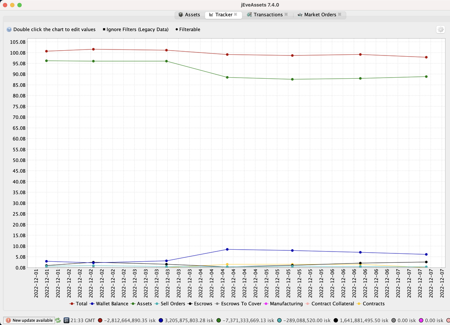Click the 50.0B y-axis label

[x=19, y=160]
